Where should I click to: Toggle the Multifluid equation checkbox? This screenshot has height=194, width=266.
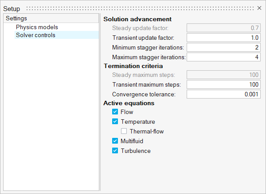click(115, 141)
